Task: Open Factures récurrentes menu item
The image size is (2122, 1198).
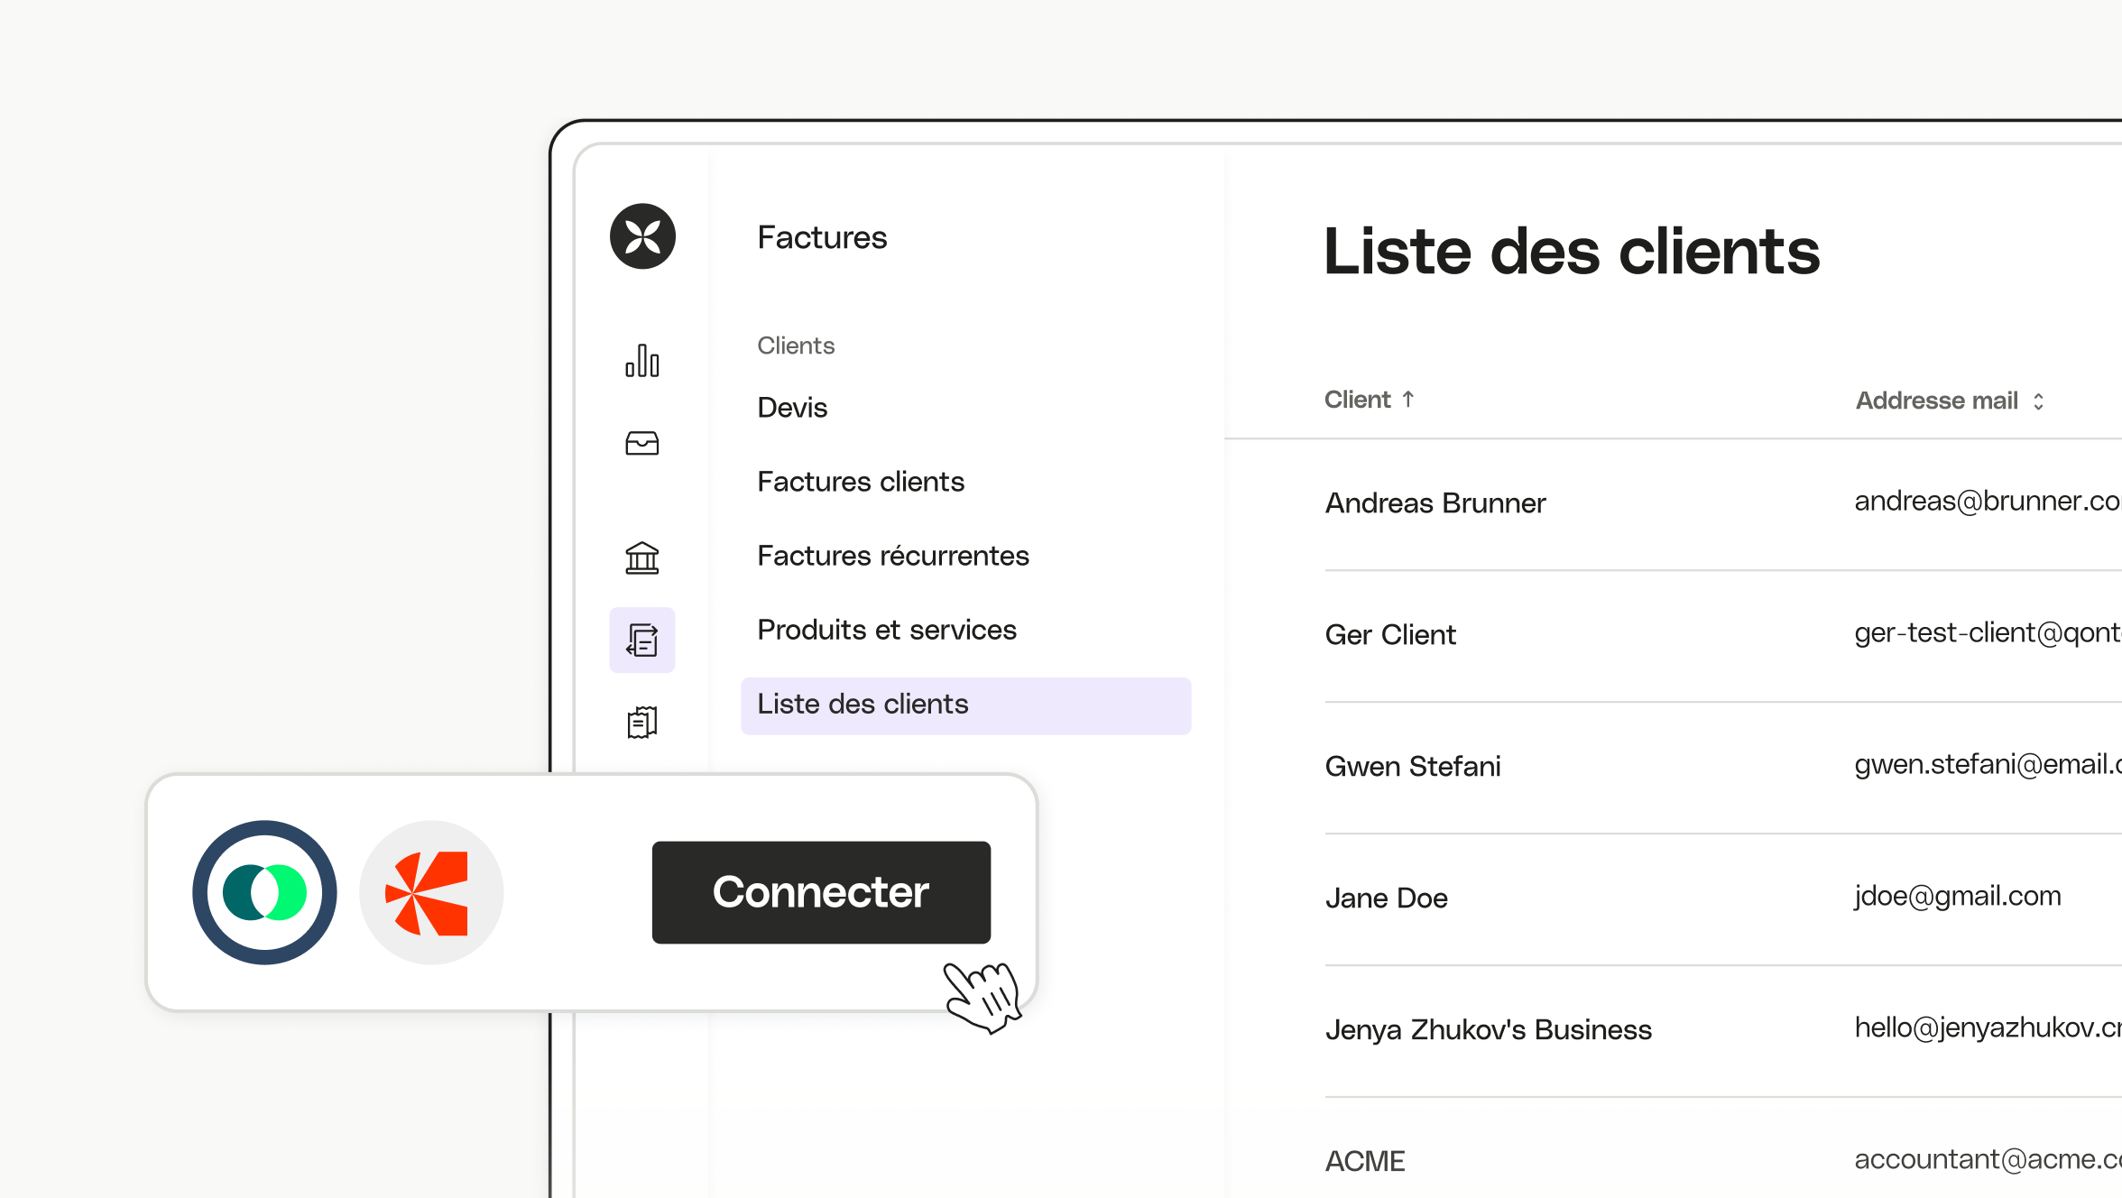Action: point(893,555)
